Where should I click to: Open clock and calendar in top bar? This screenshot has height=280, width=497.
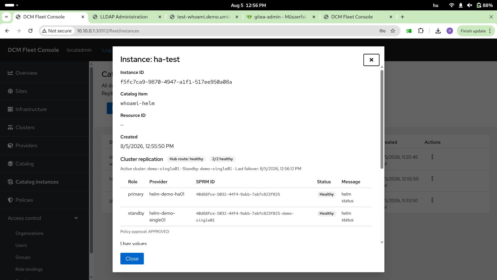point(248,5)
